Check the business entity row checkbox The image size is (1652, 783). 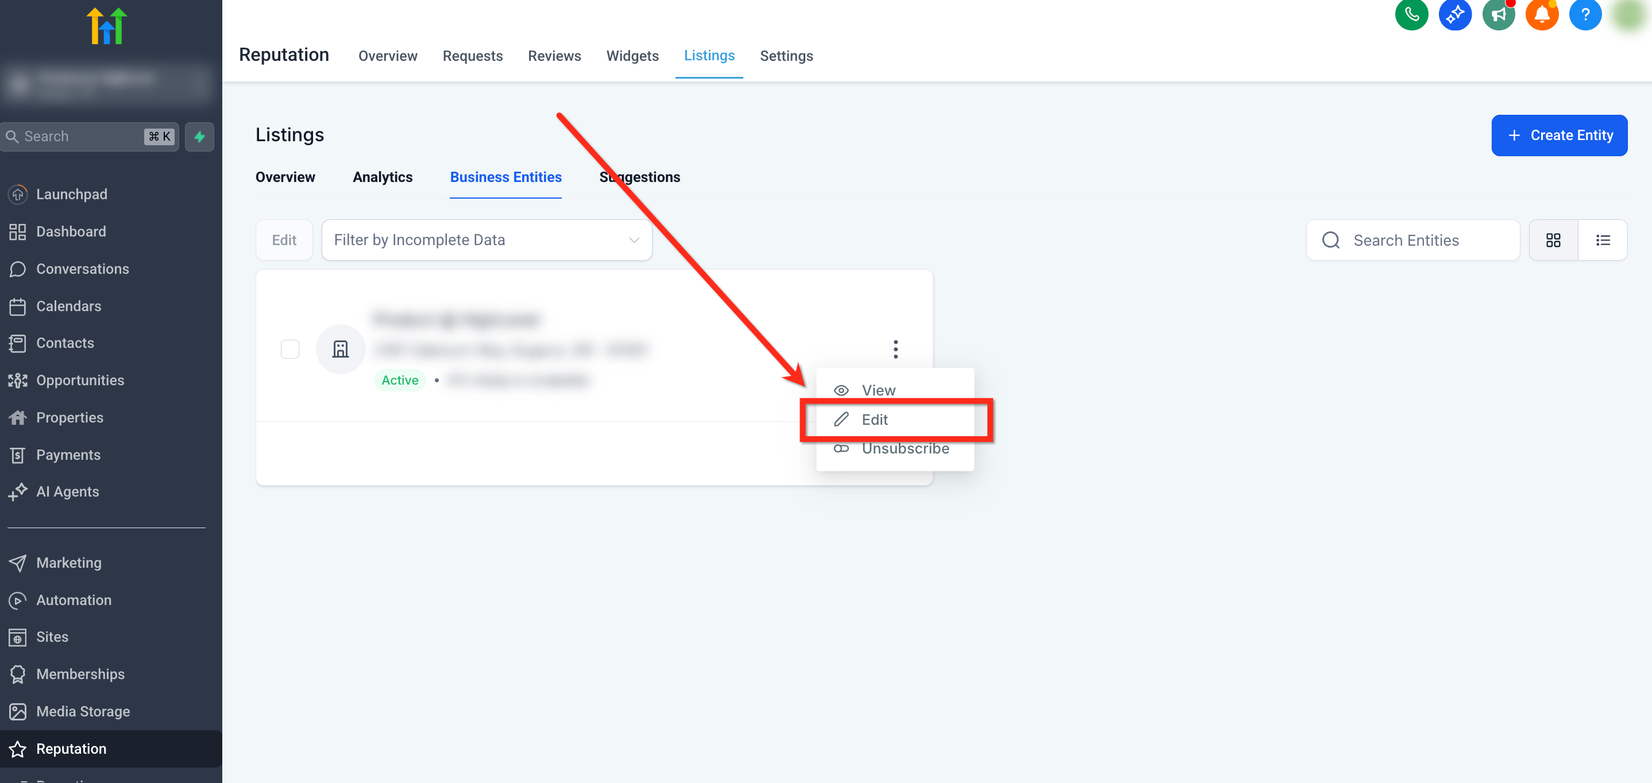(290, 349)
